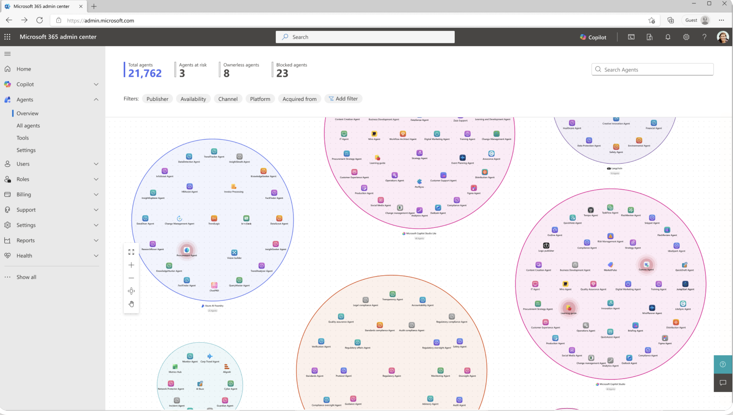Click the ChatPRD agent icon

point(214,285)
